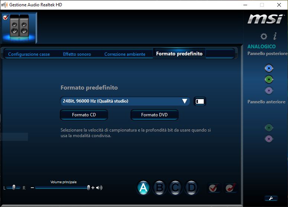Select the speakers device icon
288x207 pixels.
(19, 28)
